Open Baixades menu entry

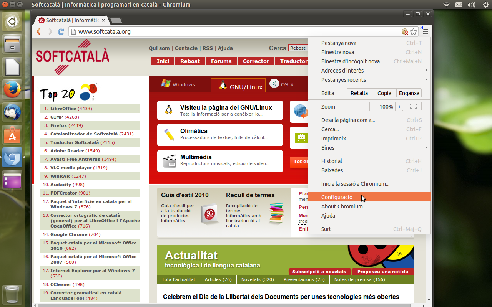[x=369, y=170]
